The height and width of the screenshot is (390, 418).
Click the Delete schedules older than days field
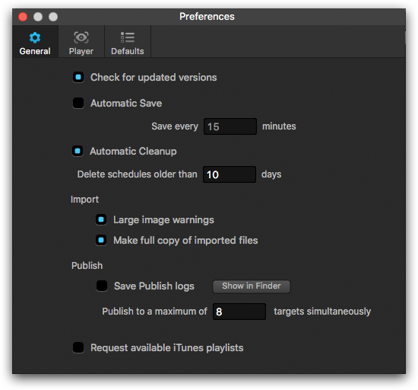230,174
